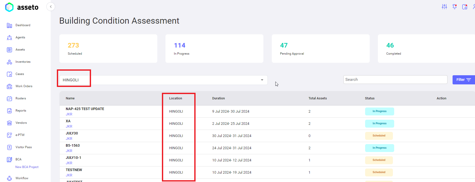This screenshot has width=475, height=182.
Task: Click the XA project name
Action: (68, 121)
